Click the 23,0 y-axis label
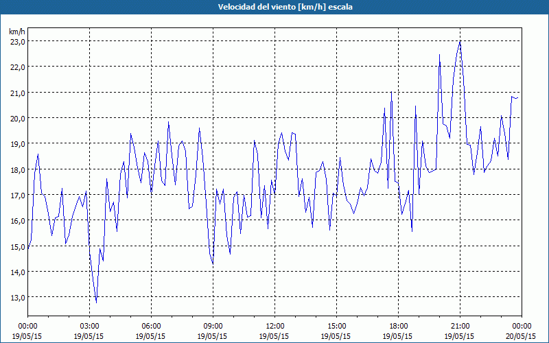This screenshot has width=549, height=343. pyautogui.click(x=18, y=41)
